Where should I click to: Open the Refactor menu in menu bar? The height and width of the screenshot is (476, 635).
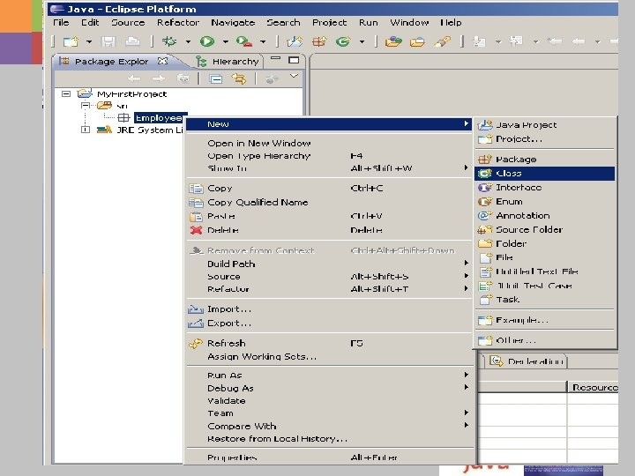point(178,23)
